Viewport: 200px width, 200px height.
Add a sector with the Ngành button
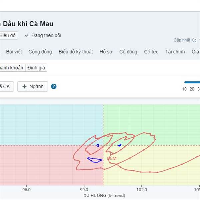coord(33,86)
